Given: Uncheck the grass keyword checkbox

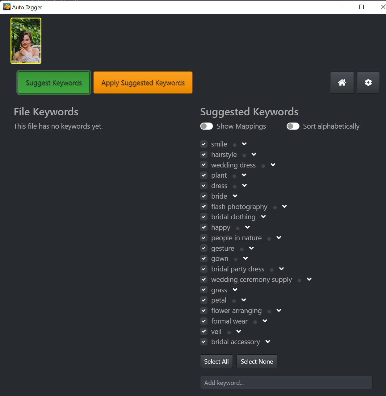Looking at the screenshot, I should (x=204, y=290).
